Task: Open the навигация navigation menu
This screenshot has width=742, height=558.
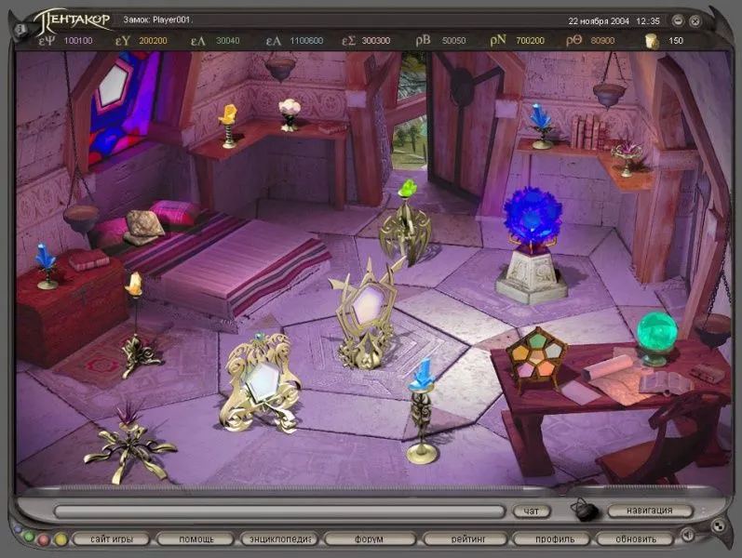Action: 650,511
